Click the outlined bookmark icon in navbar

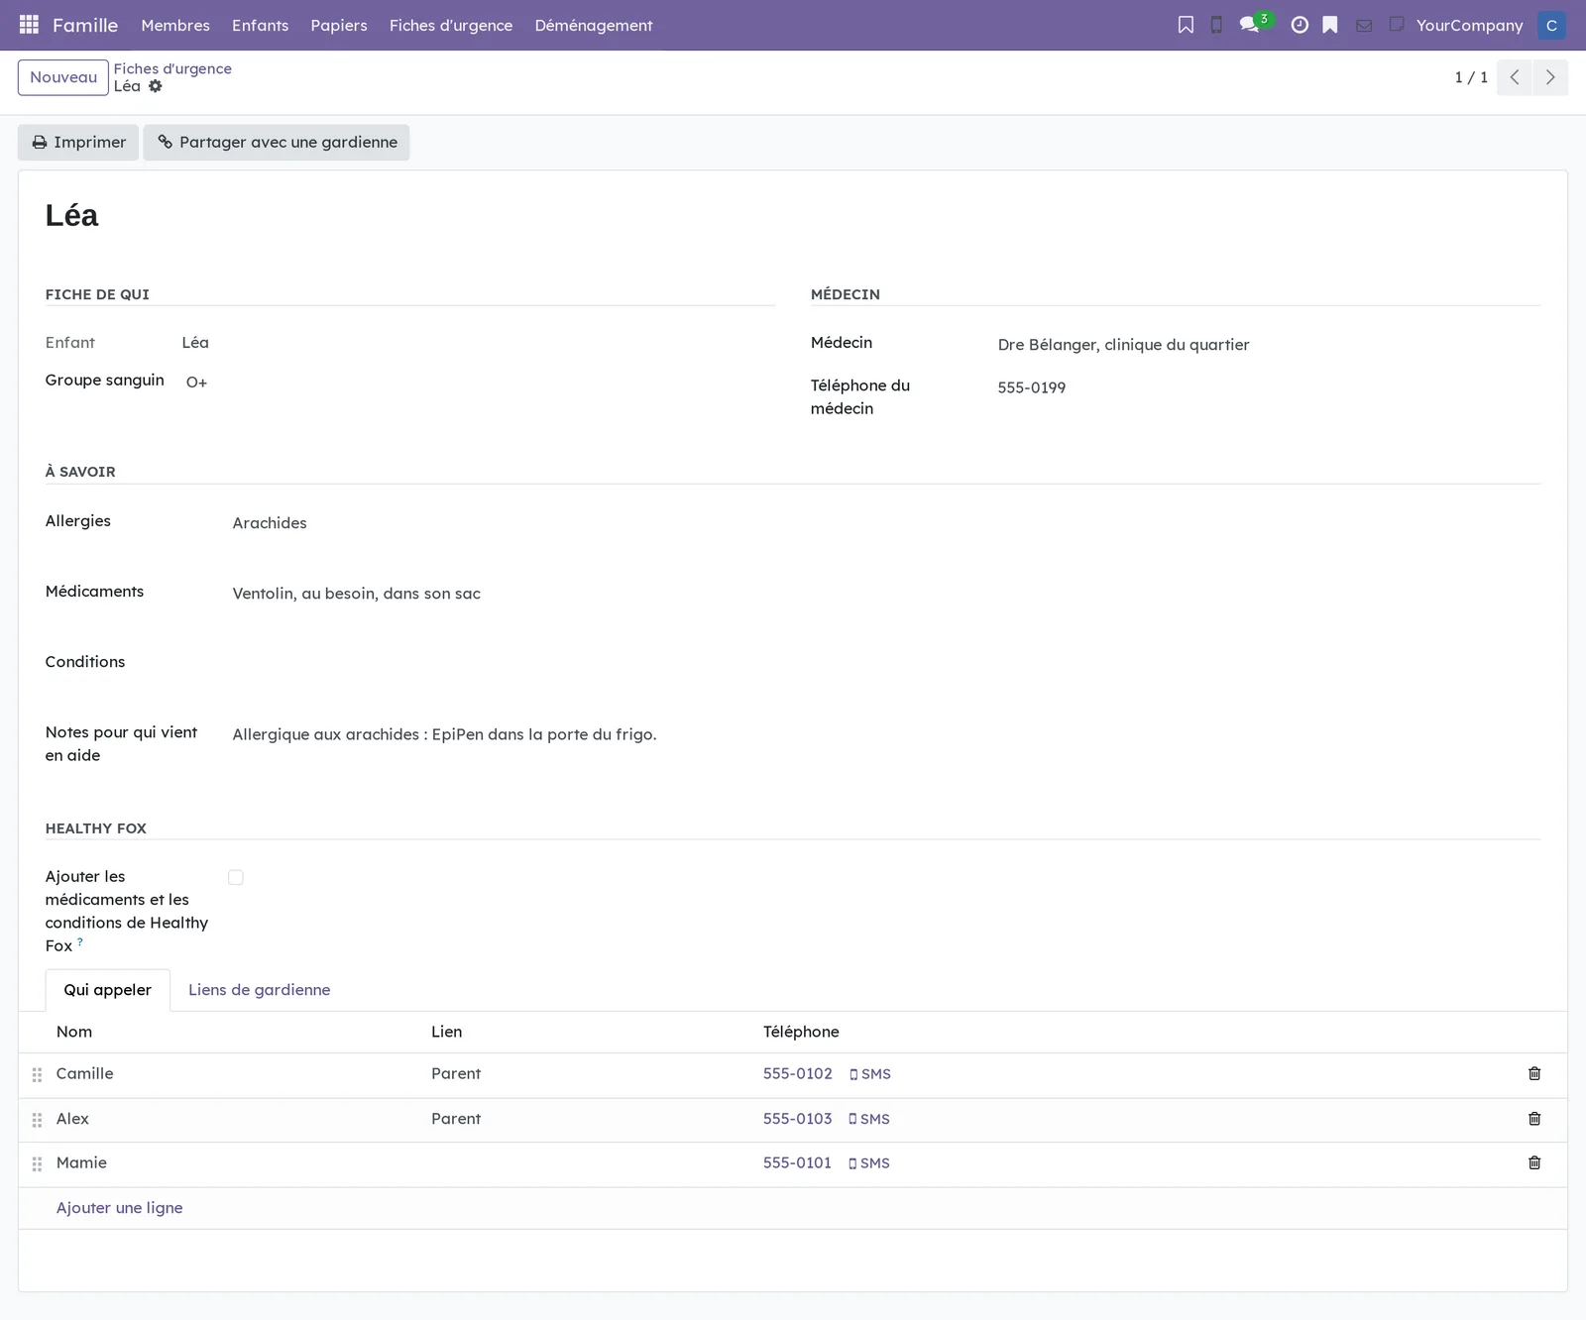[1186, 25]
